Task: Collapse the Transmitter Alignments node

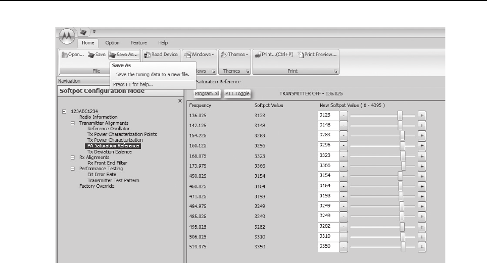Action: click(x=73, y=123)
